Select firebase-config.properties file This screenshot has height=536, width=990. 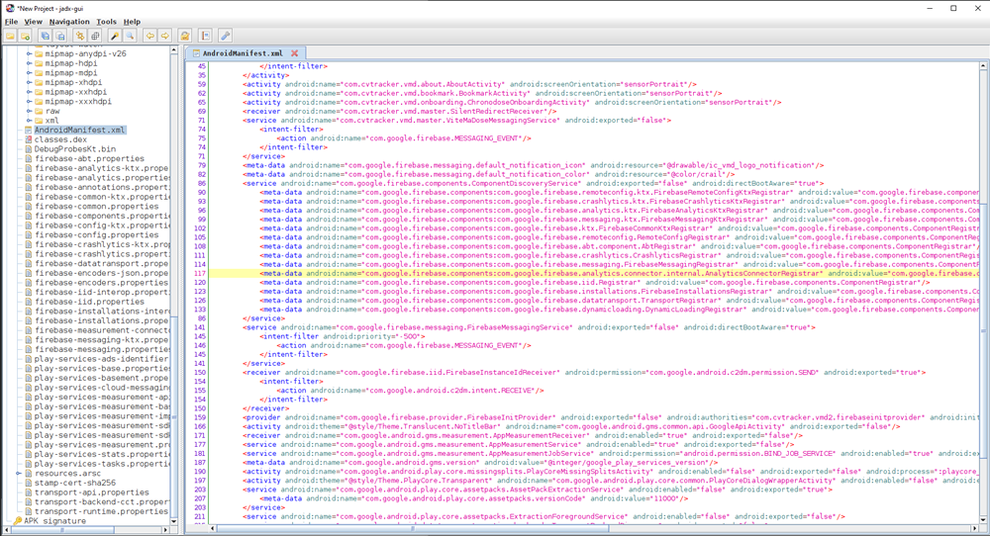pyautogui.click(x=97, y=234)
